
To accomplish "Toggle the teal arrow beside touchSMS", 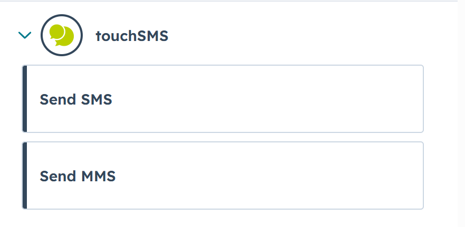I will [x=25, y=35].
